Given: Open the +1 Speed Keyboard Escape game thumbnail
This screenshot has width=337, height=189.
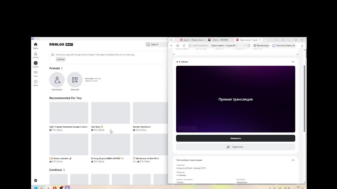Looking at the screenshot, I should point(69,113).
